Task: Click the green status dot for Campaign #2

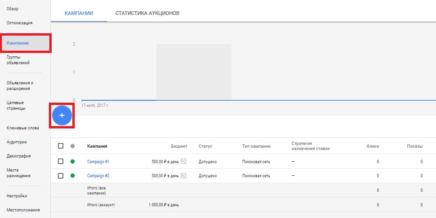Action: [72, 176]
